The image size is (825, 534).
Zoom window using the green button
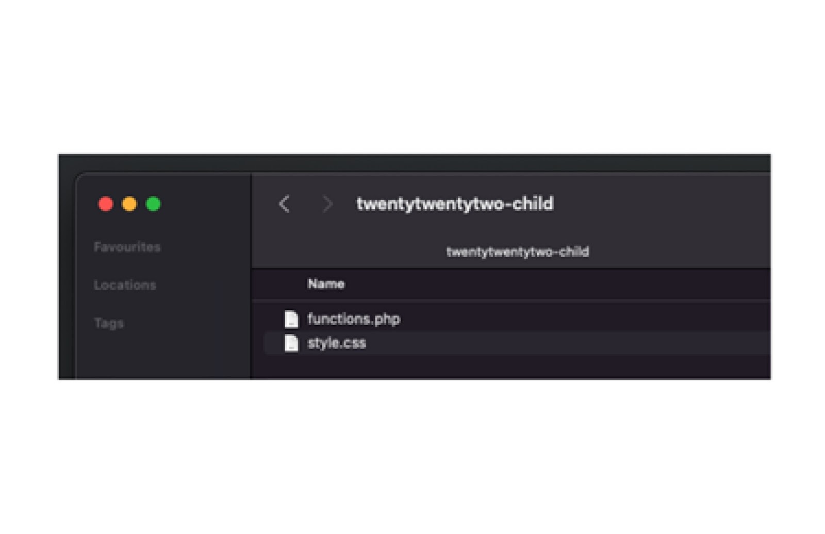[153, 204]
